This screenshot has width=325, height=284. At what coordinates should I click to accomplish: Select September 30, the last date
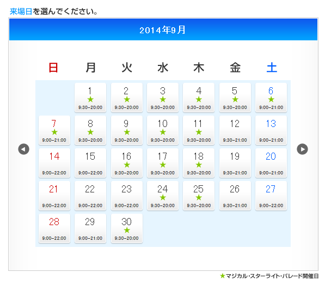[x=127, y=228]
